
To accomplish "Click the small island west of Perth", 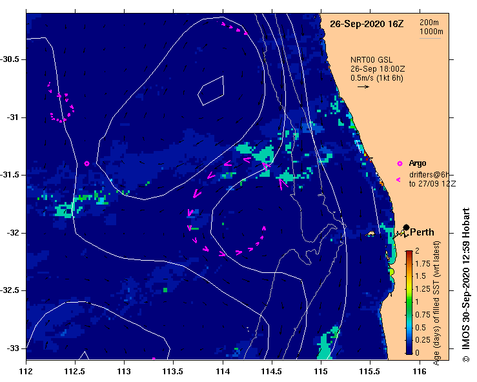I will pos(370,234).
